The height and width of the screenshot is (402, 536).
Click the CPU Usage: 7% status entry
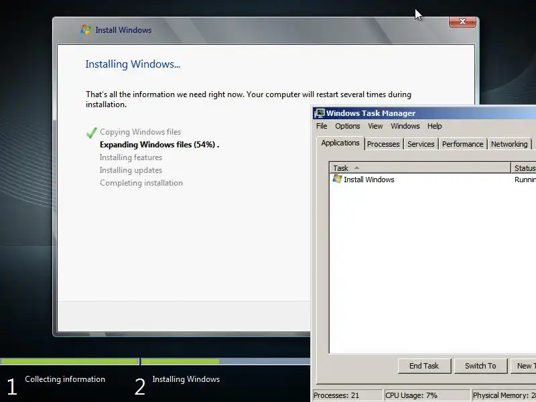(427, 395)
